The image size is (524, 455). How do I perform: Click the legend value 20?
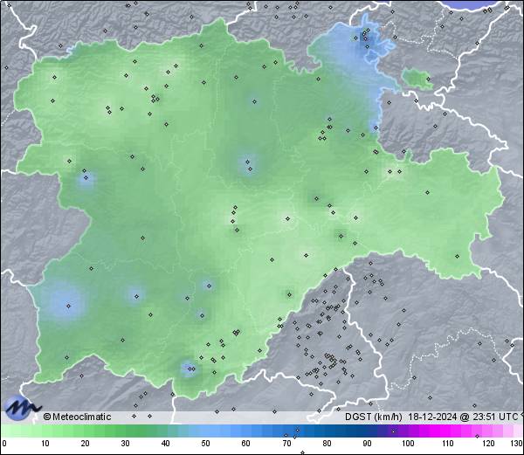click(x=86, y=444)
